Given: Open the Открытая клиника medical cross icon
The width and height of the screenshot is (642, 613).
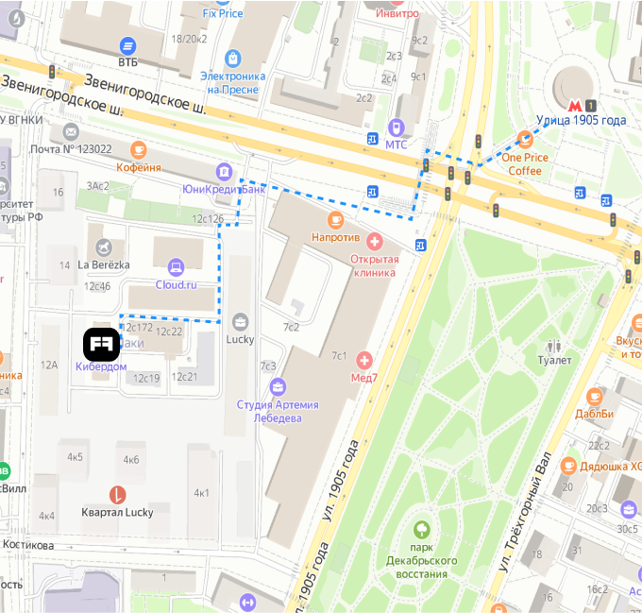Looking at the screenshot, I should click(x=374, y=242).
